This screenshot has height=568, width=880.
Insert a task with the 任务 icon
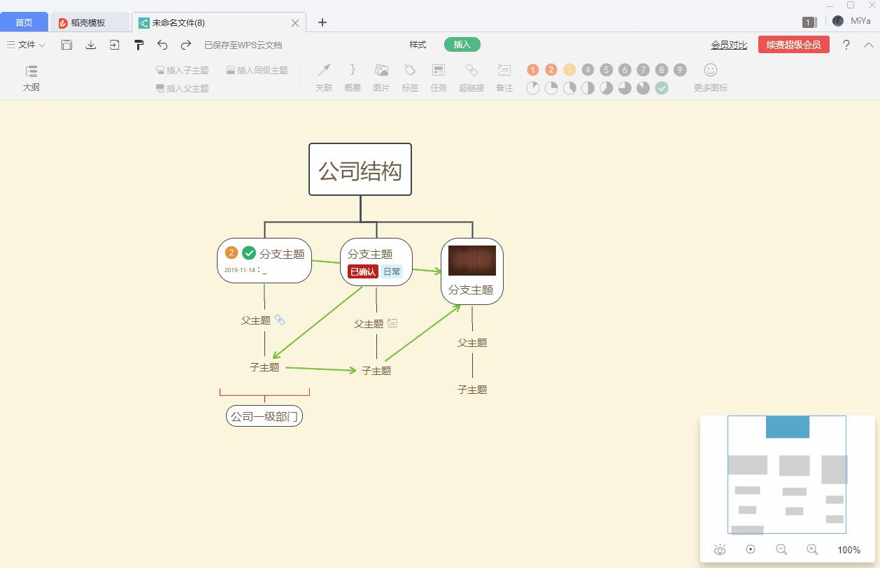pyautogui.click(x=439, y=76)
